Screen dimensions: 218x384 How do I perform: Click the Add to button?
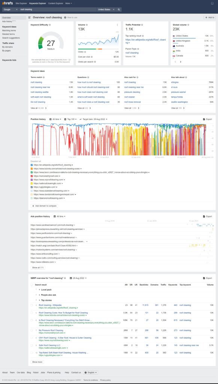pos(210,18)
